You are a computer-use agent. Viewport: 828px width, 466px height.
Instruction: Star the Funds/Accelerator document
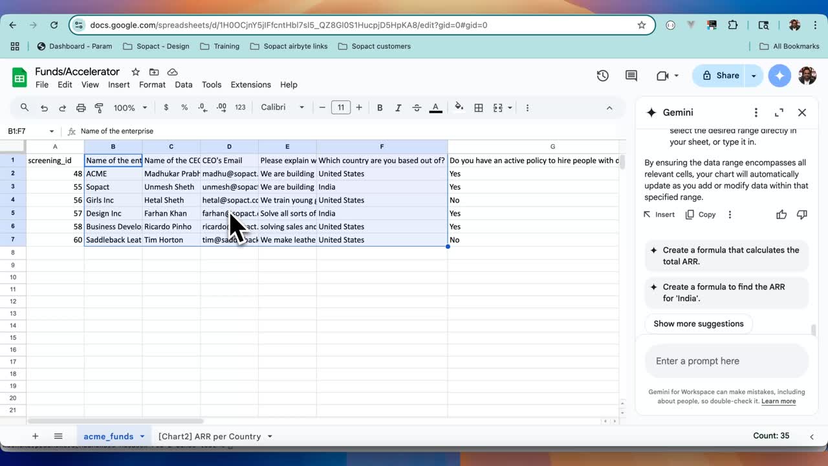[x=135, y=72]
